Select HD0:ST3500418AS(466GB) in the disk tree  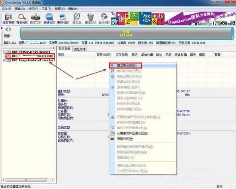click(31, 52)
